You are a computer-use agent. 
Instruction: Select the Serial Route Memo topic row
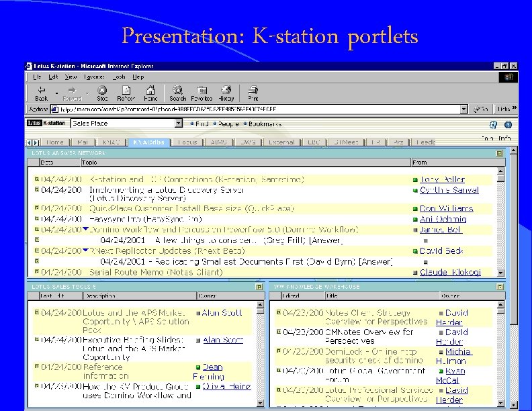[x=156, y=272]
